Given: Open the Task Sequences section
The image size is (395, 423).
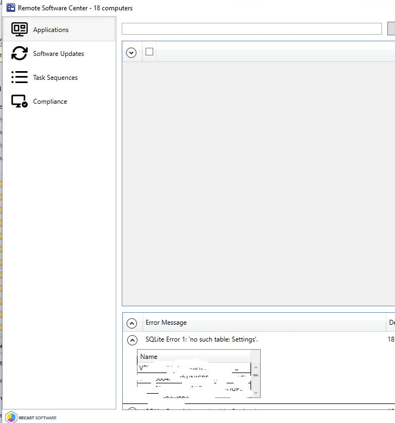Looking at the screenshot, I should 59,78.
